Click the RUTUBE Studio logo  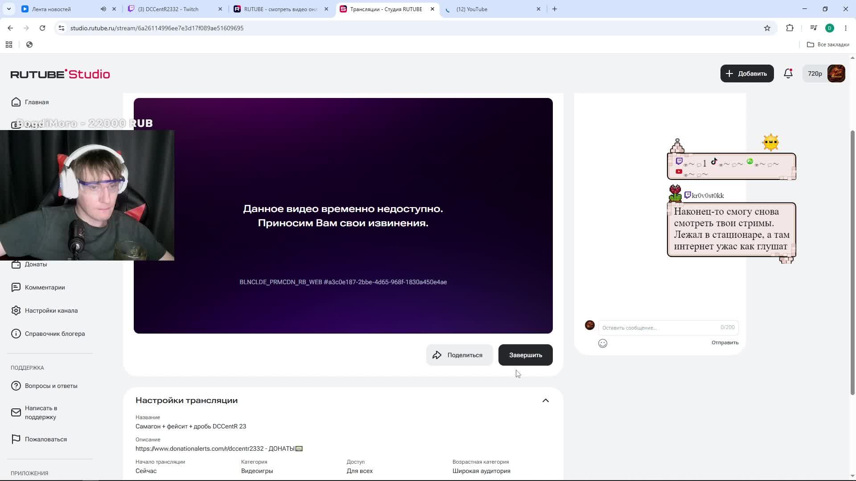(60, 74)
